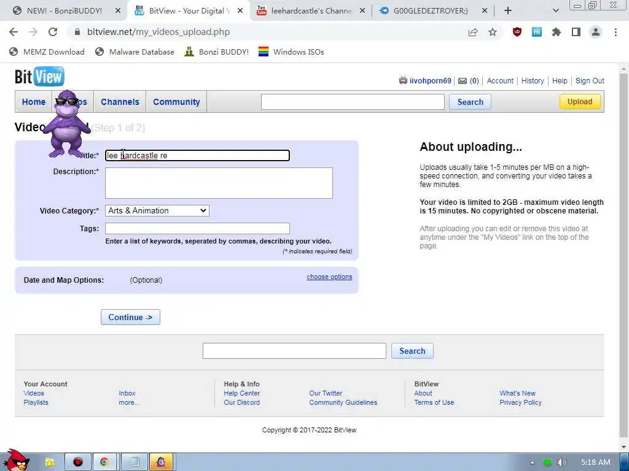Screen dimensions: 629x471
Task: Reload the BitView page
Action: (53, 32)
